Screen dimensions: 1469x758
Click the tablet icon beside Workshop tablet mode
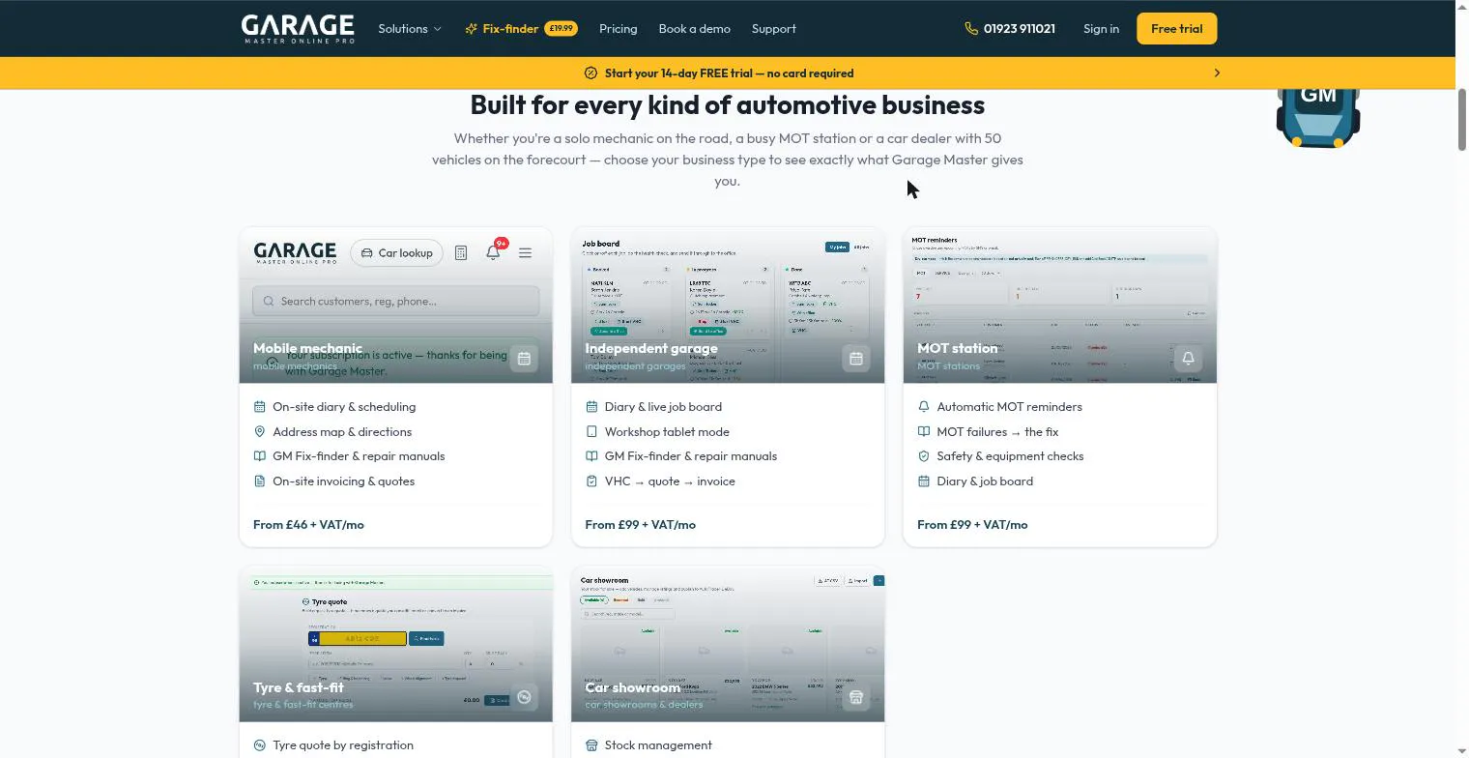pyautogui.click(x=591, y=432)
